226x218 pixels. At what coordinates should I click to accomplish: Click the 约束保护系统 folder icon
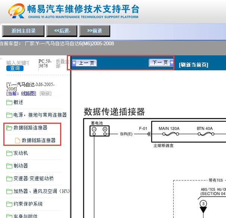[9, 204]
